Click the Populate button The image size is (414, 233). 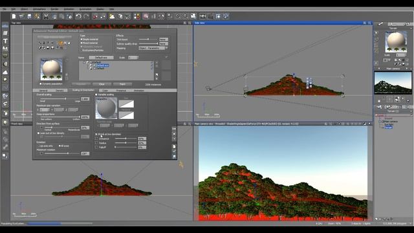(81, 84)
